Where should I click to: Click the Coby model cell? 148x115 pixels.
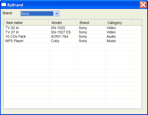coord(55,41)
